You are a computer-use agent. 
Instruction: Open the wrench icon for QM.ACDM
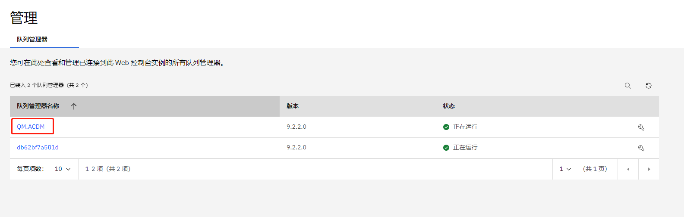641,127
